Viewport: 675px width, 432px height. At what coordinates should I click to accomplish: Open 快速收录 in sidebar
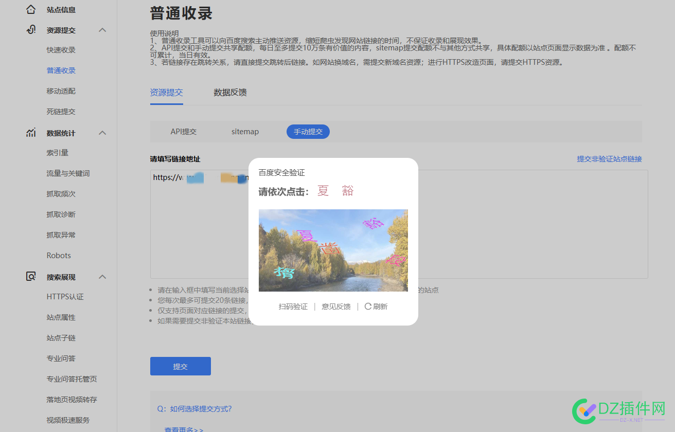pyautogui.click(x=61, y=50)
